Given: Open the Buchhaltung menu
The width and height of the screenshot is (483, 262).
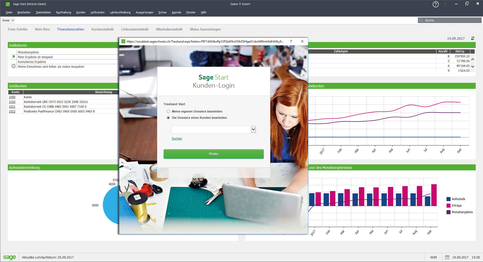Looking at the screenshot, I should coord(63,12).
